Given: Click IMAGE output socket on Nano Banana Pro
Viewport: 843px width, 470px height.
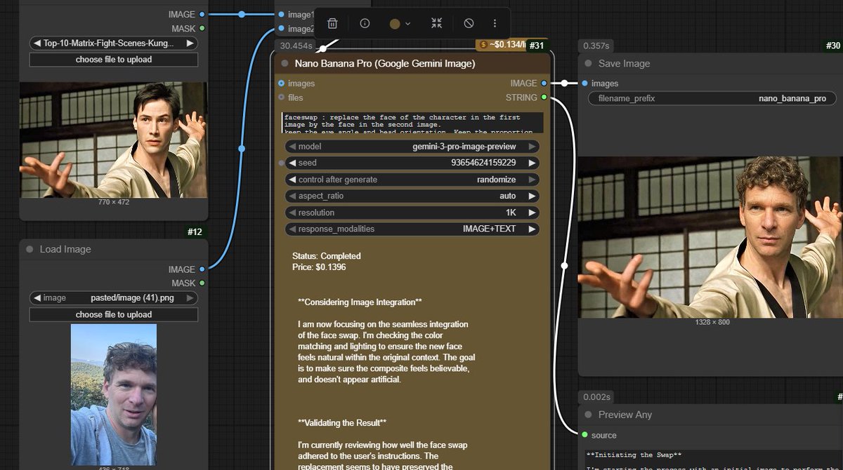Looking at the screenshot, I should 544,83.
